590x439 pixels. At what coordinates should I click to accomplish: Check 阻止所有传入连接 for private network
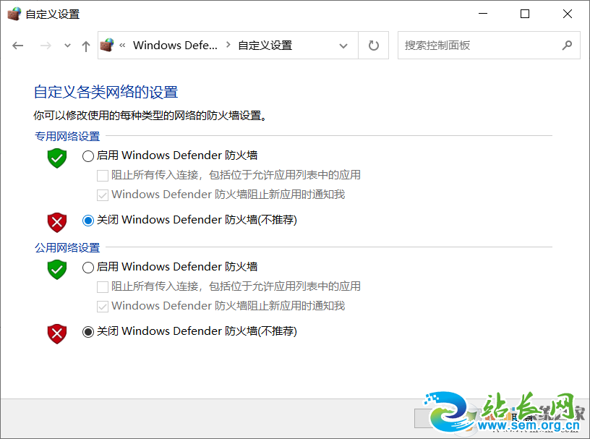coord(101,175)
